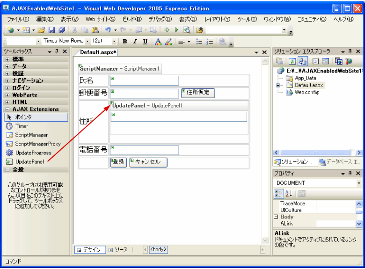The height and width of the screenshot is (269, 365).
Task: Open the text alignment dropdown arrow
Action: [189, 42]
